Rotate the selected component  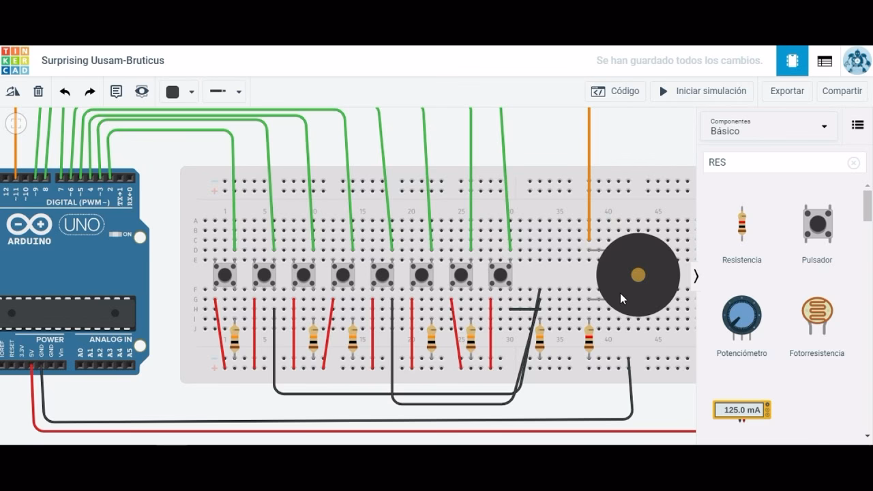pyautogui.click(x=13, y=91)
